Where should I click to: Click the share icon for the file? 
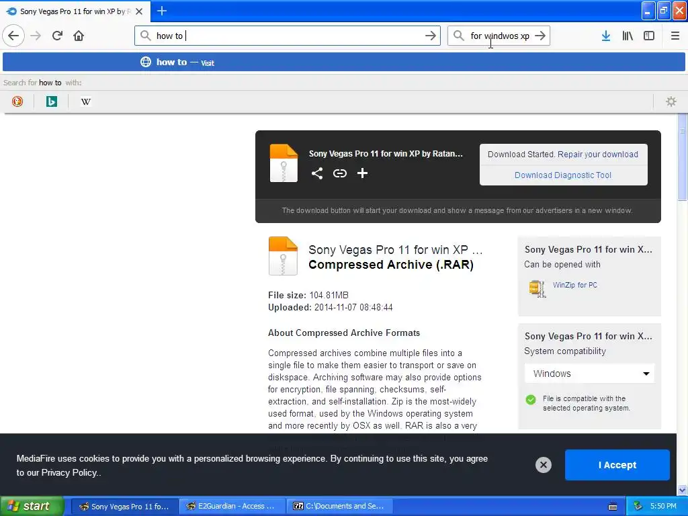coord(317,173)
